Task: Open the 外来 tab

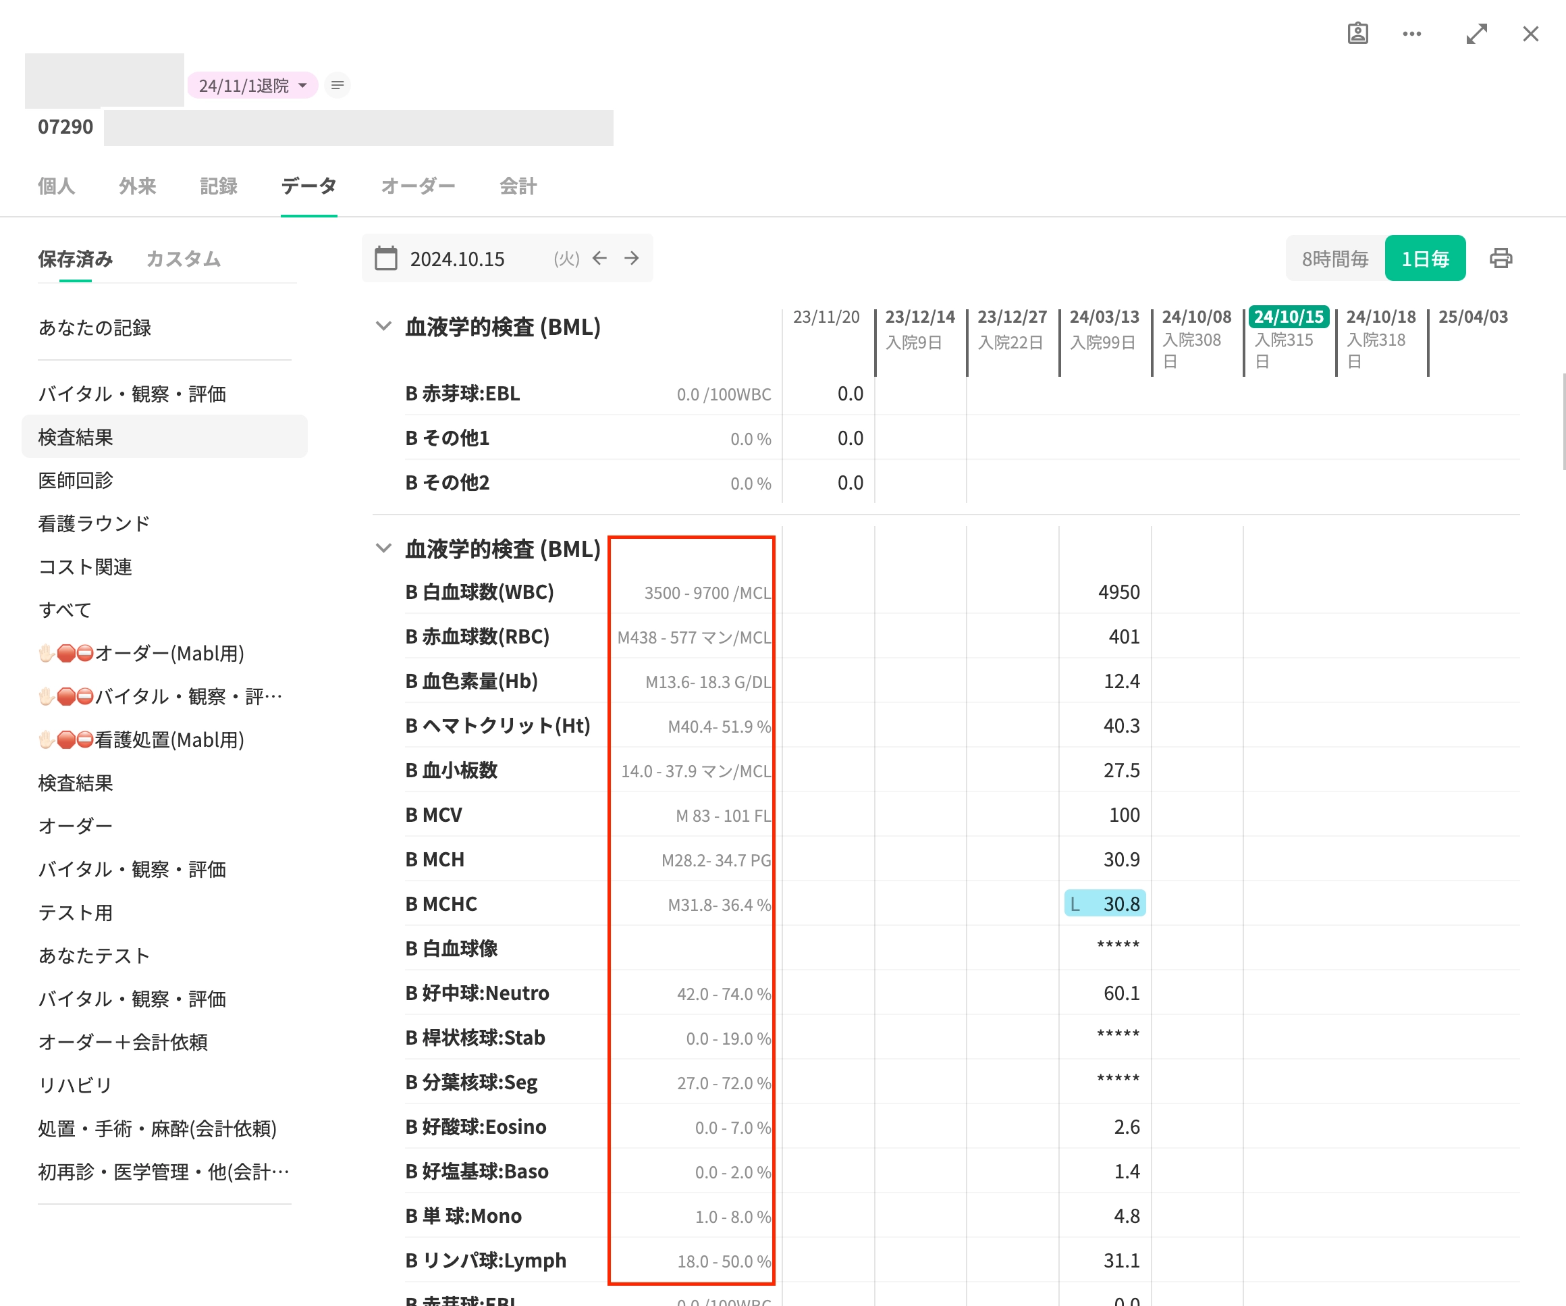Action: (137, 186)
